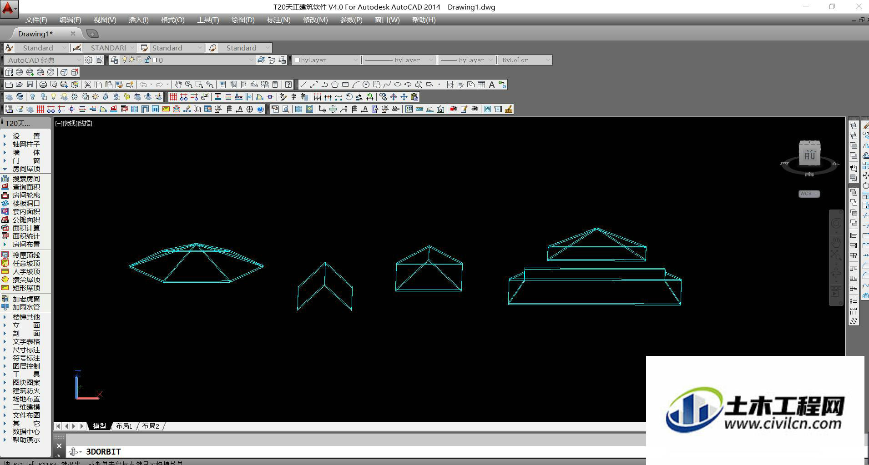The height and width of the screenshot is (465, 869).
Task: Click the Help question mark icon
Action: pos(288,85)
